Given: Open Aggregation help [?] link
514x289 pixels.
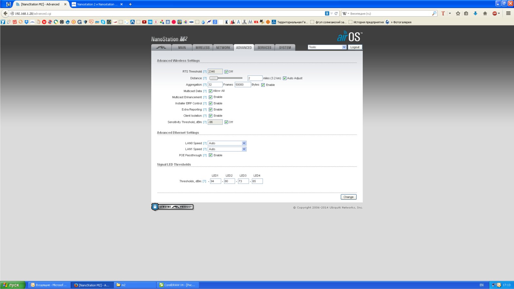Looking at the screenshot, I should tap(205, 85).
